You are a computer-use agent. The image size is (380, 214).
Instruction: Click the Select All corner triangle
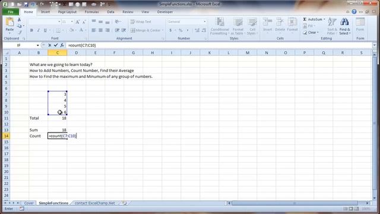pos(7,53)
